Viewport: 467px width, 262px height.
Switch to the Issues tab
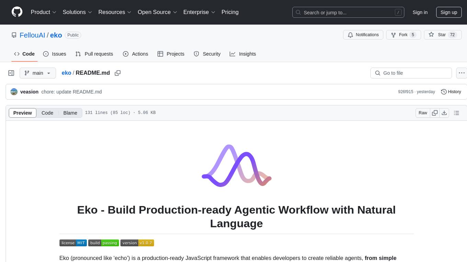pos(55,54)
